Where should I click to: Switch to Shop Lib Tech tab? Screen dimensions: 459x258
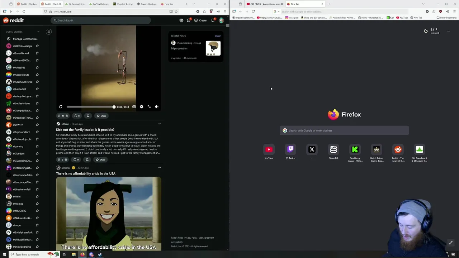coord(123,4)
